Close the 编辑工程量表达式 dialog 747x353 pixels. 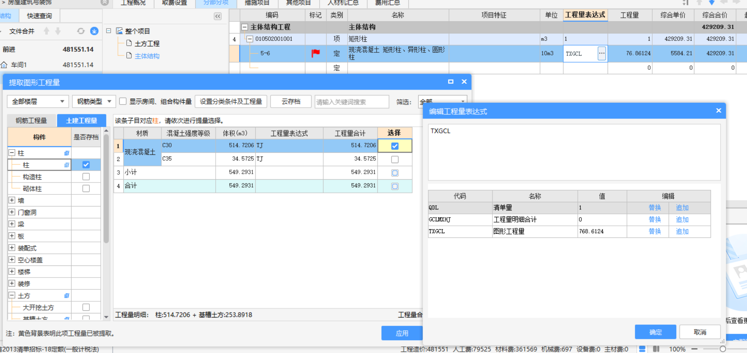718,111
